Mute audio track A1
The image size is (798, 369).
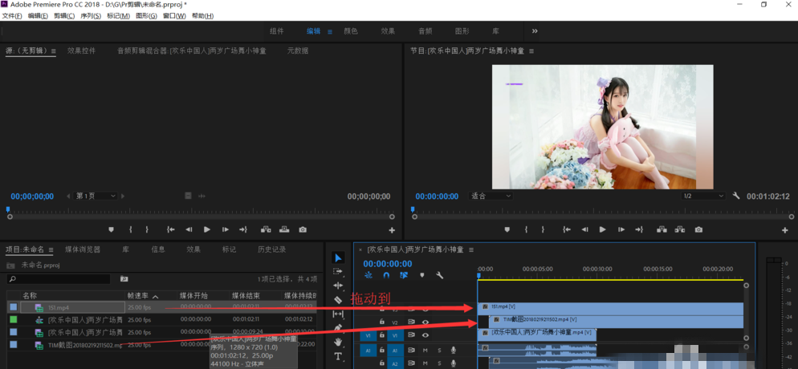tap(425, 351)
